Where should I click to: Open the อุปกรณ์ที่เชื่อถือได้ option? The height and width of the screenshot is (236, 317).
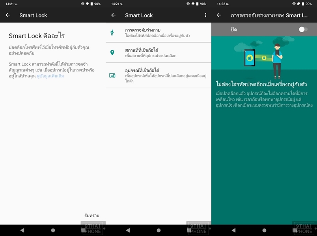coord(158,75)
